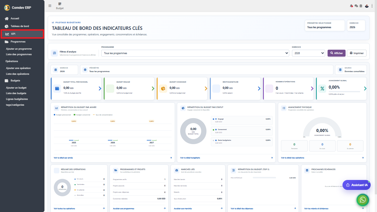
Task: Open the chat messages icon
Action: click(x=356, y=6)
